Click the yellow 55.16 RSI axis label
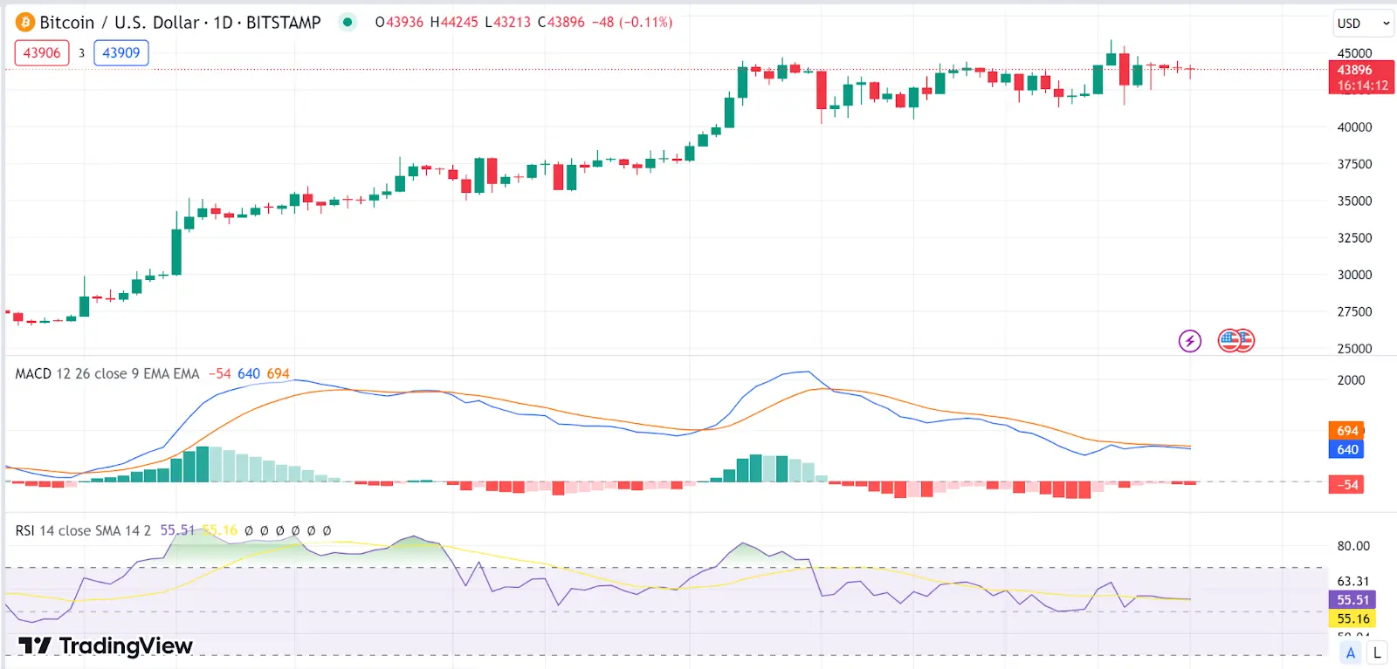The width and height of the screenshot is (1397, 669). click(x=1352, y=619)
